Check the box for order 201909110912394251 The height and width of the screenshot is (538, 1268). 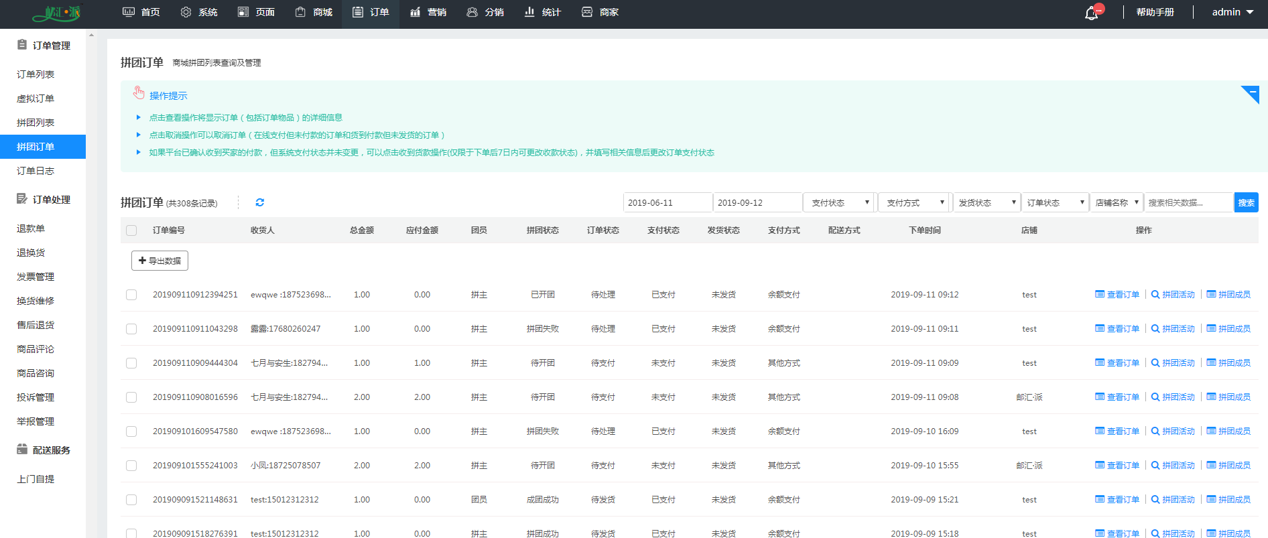tap(131, 295)
